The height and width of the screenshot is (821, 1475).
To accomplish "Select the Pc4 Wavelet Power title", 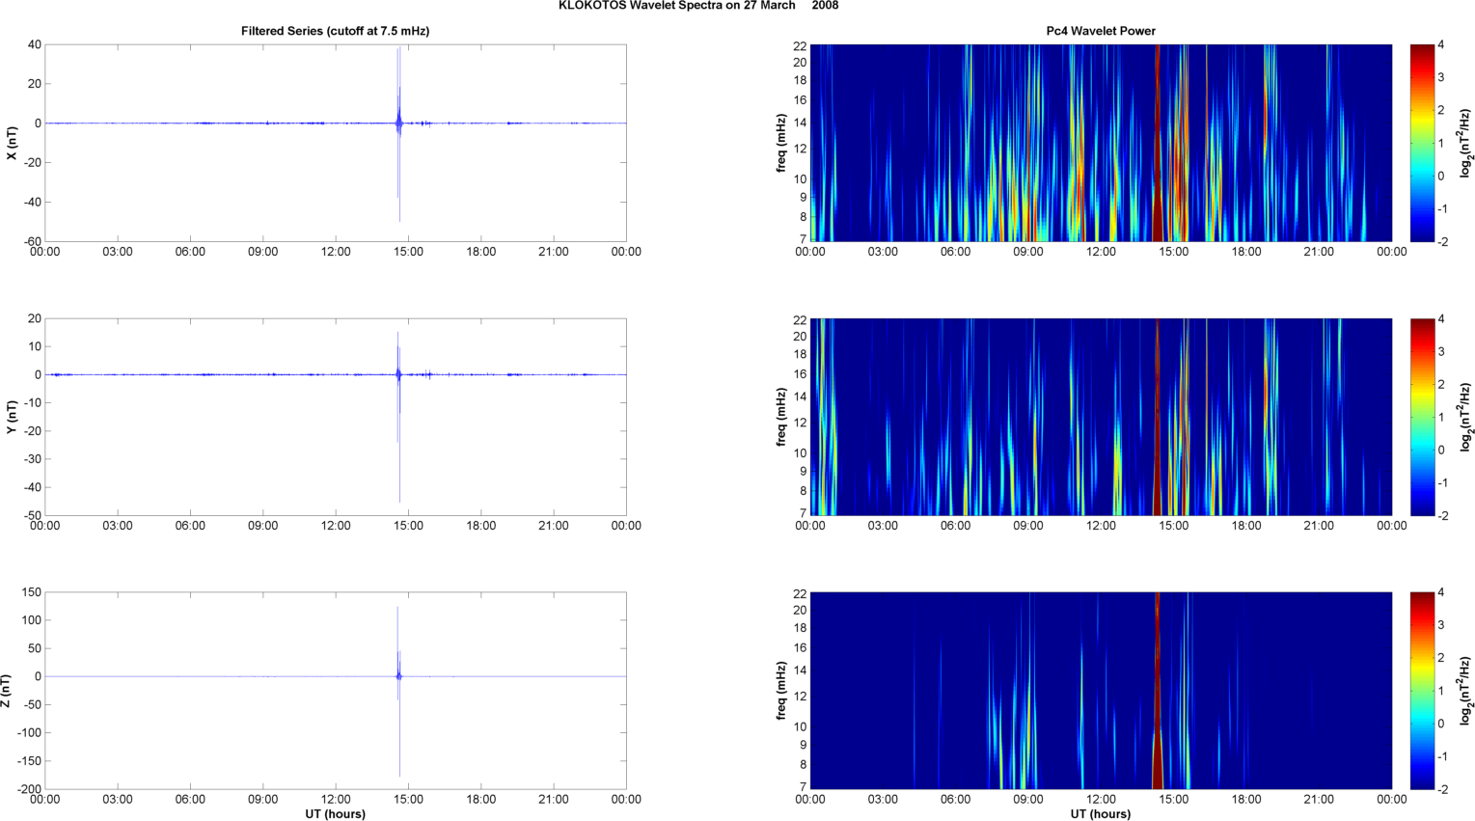I will click(1101, 31).
